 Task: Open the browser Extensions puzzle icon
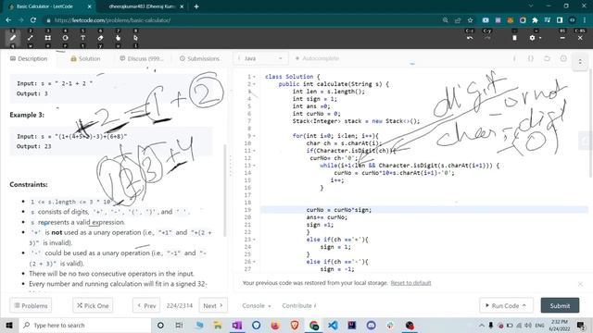pyautogui.click(x=535, y=20)
